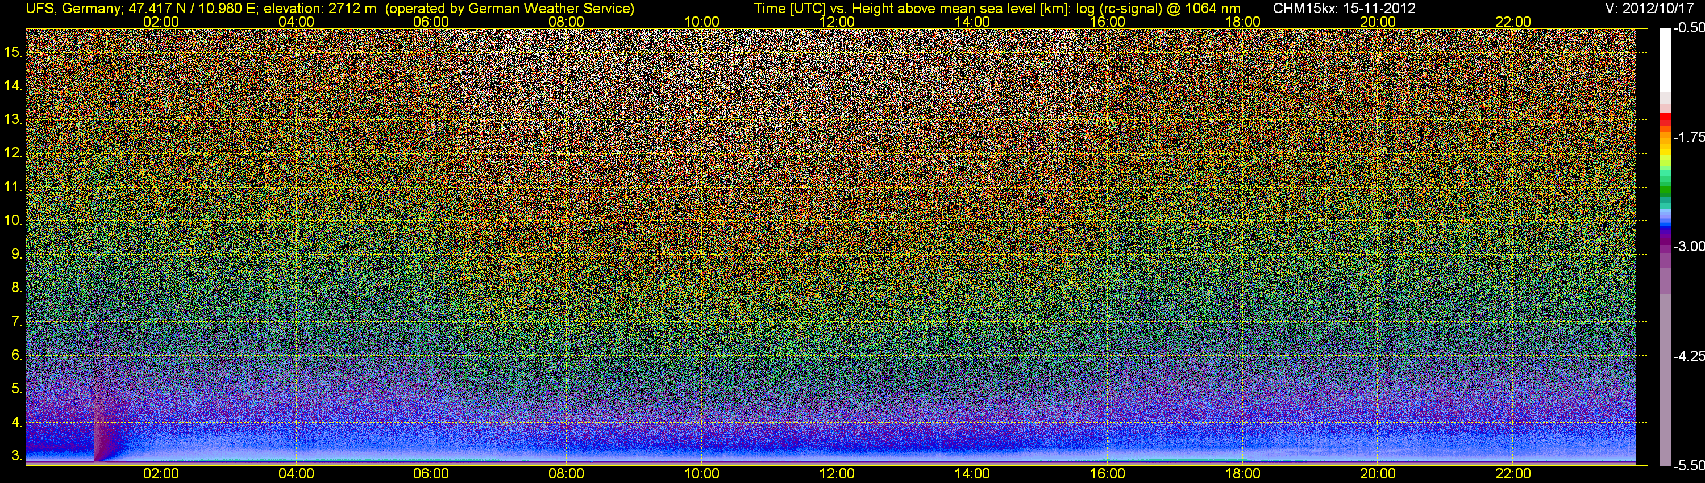Select the 12:00 tick on bottom time axis
This screenshot has width=1705, height=483.
837,474
